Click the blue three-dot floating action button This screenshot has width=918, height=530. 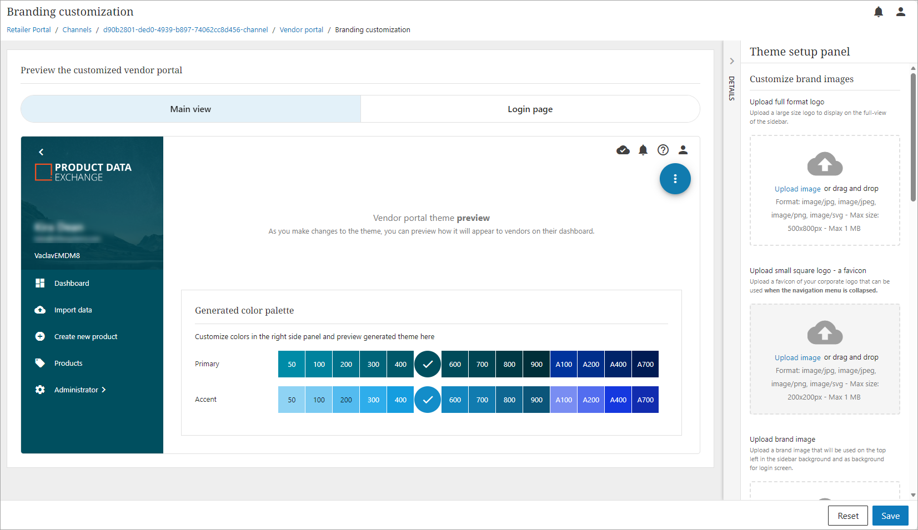675,179
